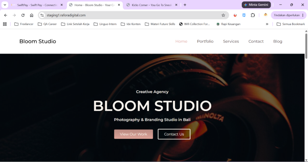Minimize the browser window

pos(281,5)
